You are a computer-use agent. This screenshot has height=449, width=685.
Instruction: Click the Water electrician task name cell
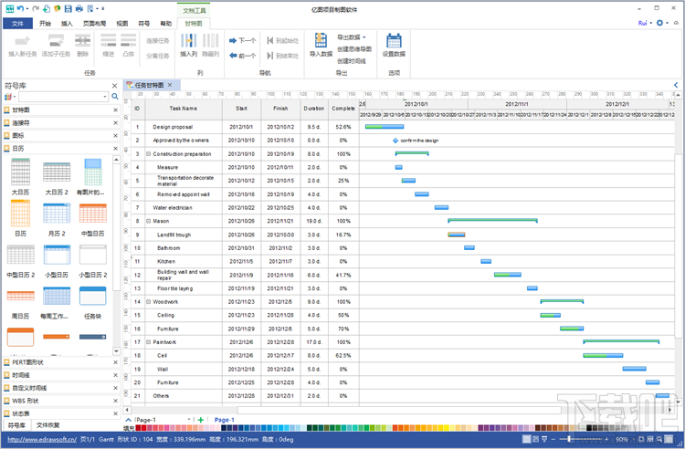pos(184,208)
